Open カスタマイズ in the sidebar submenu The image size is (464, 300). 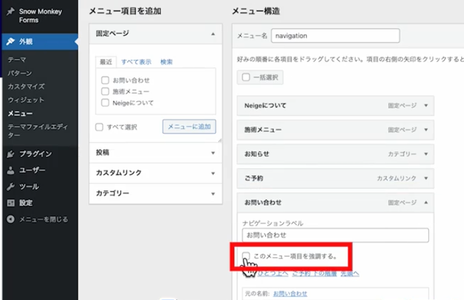[x=25, y=86]
